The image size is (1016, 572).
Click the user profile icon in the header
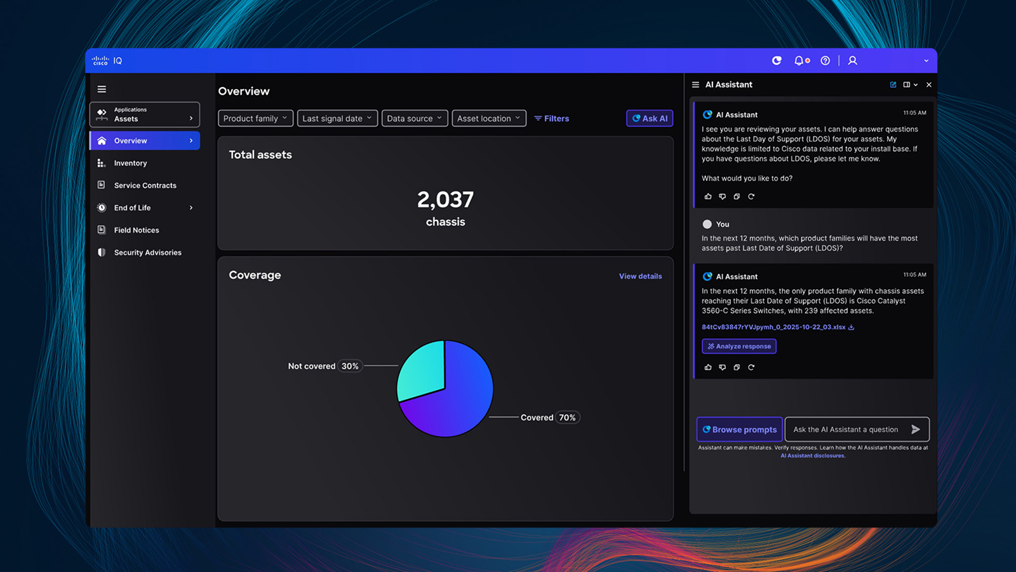[852, 60]
